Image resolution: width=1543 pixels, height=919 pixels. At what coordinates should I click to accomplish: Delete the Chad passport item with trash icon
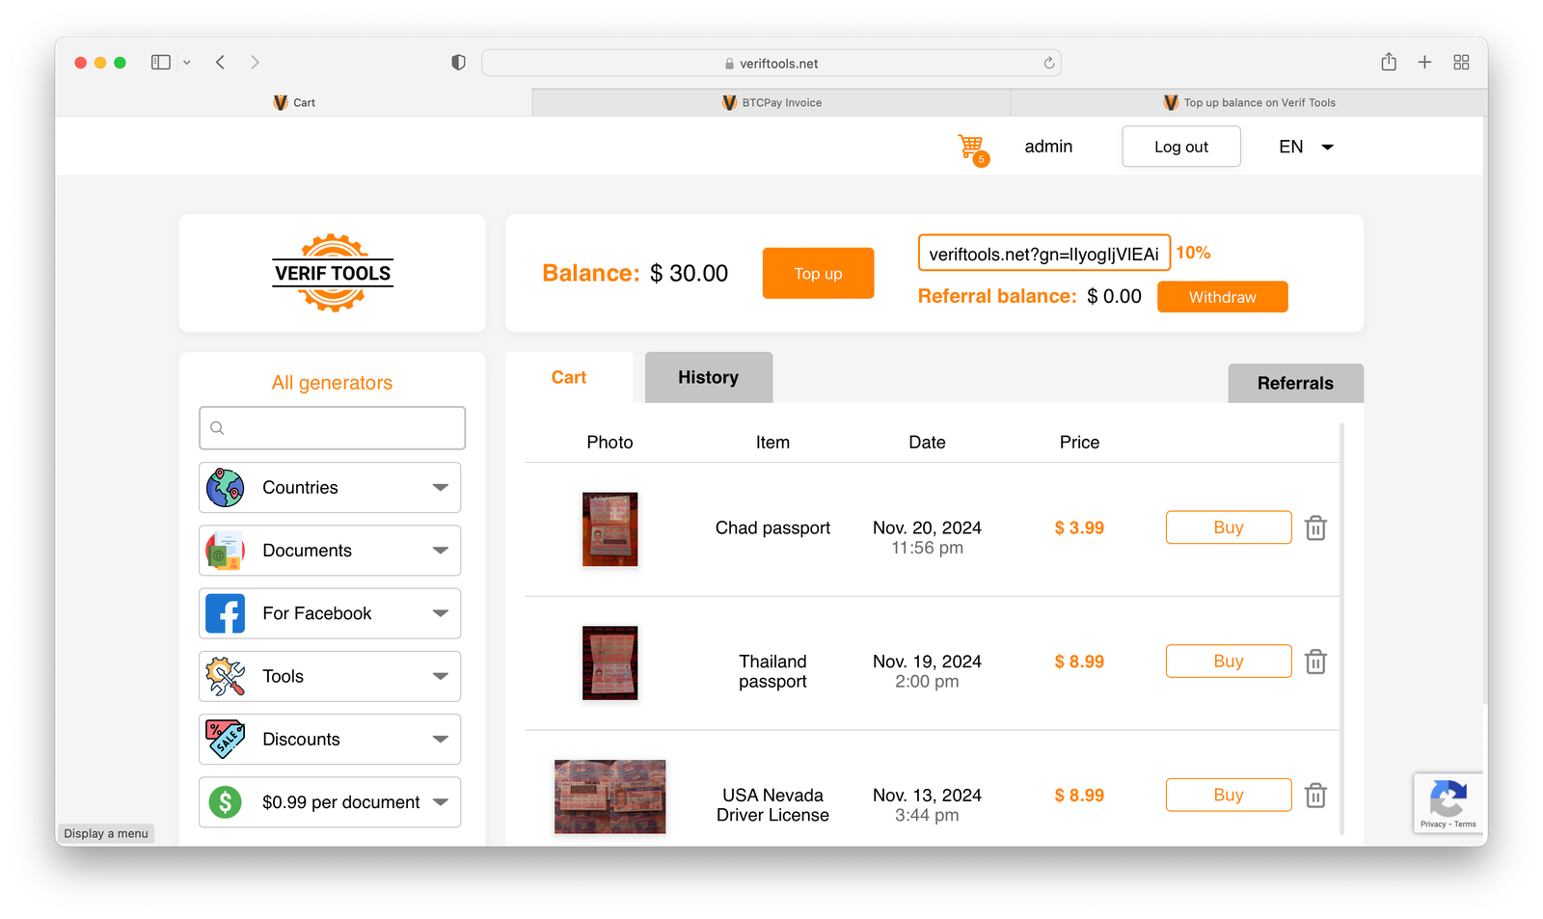pos(1315,528)
